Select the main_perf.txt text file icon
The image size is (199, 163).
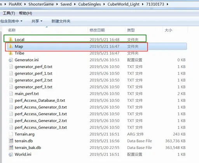coord(11,94)
